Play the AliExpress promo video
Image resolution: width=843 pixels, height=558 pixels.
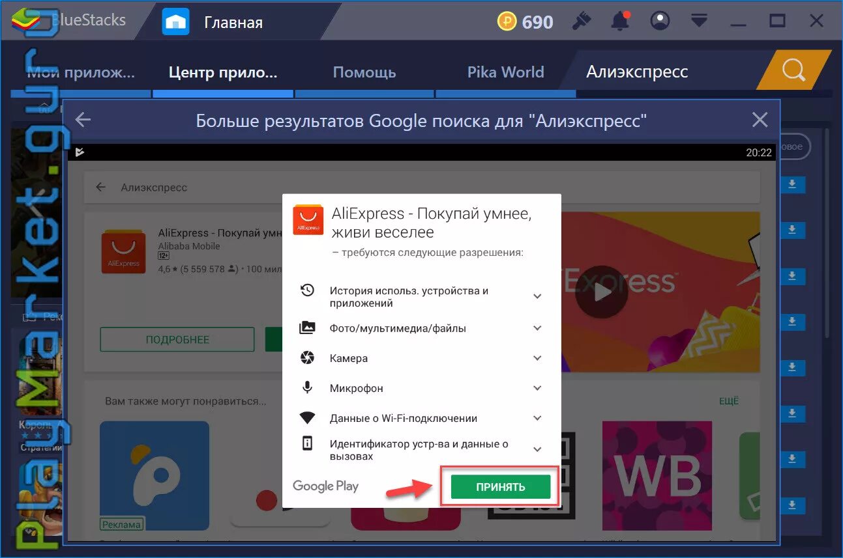pyautogui.click(x=602, y=292)
